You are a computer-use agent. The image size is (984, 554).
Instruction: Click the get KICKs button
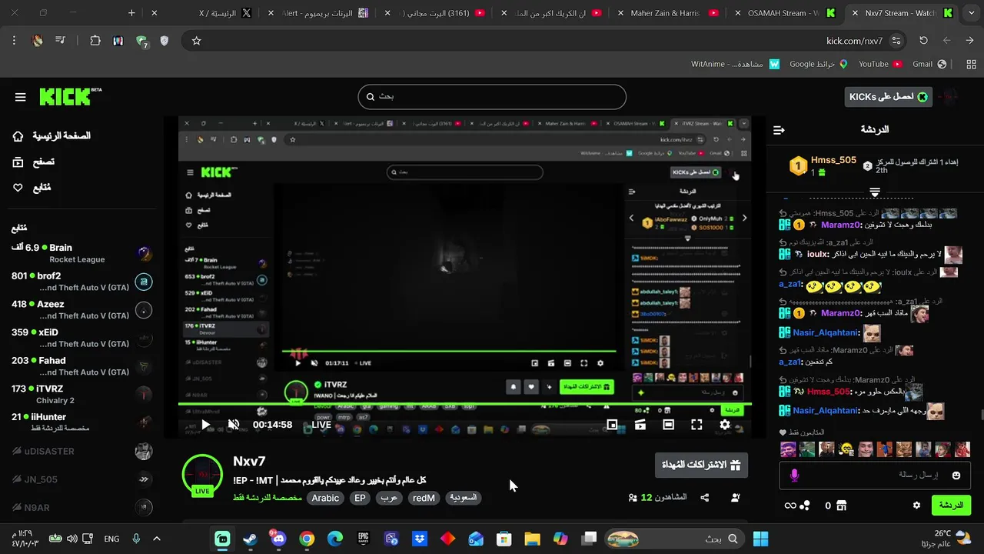(888, 96)
